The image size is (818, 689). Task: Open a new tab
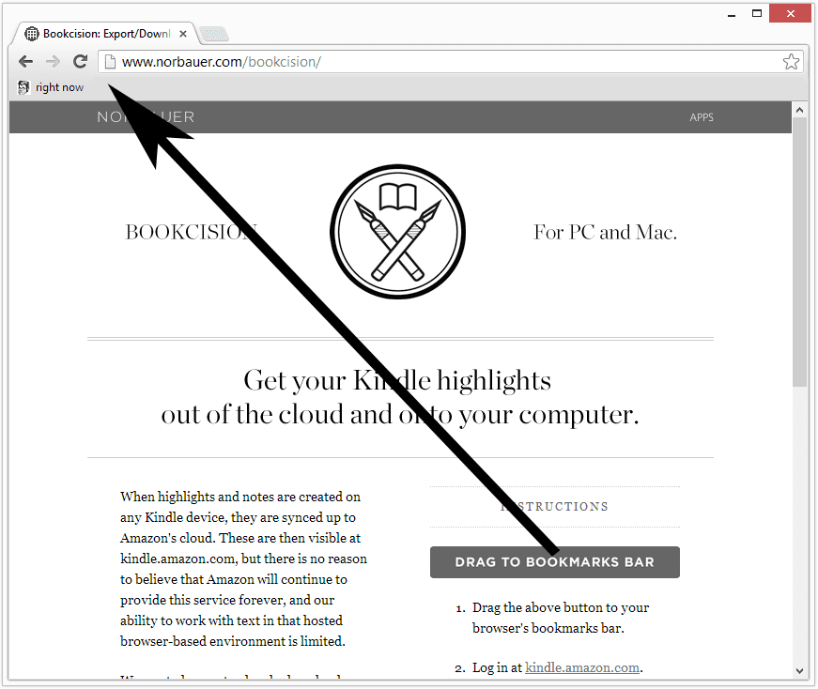pyautogui.click(x=214, y=35)
